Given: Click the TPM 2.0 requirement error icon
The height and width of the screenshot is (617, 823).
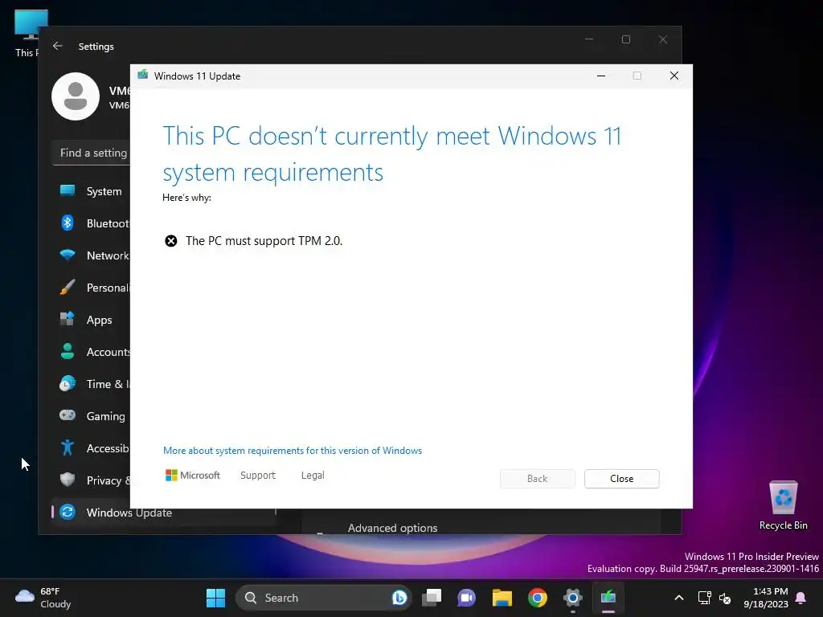Looking at the screenshot, I should [x=171, y=241].
